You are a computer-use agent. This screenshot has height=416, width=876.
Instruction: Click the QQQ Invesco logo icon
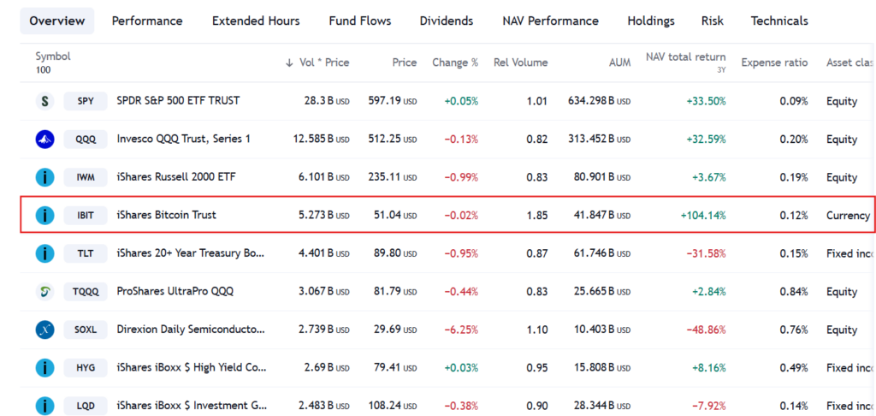point(44,140)
